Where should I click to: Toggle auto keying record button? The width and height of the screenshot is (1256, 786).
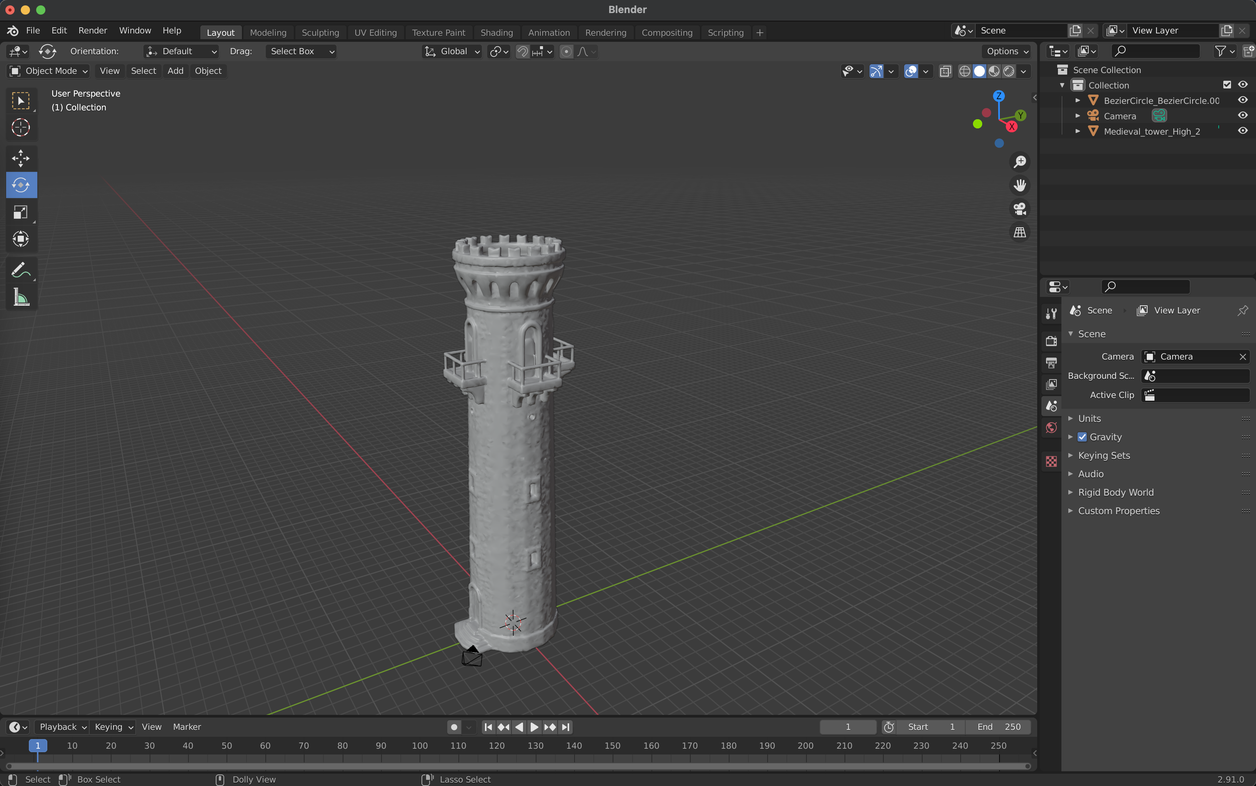(x=454, y=727)
